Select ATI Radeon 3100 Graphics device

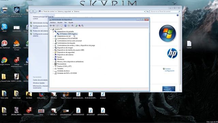[x=68, y=34]
